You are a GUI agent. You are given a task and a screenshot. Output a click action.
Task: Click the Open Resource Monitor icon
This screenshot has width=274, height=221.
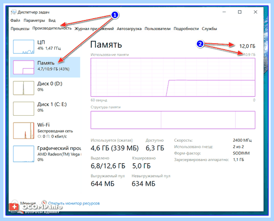pos(44,203)
